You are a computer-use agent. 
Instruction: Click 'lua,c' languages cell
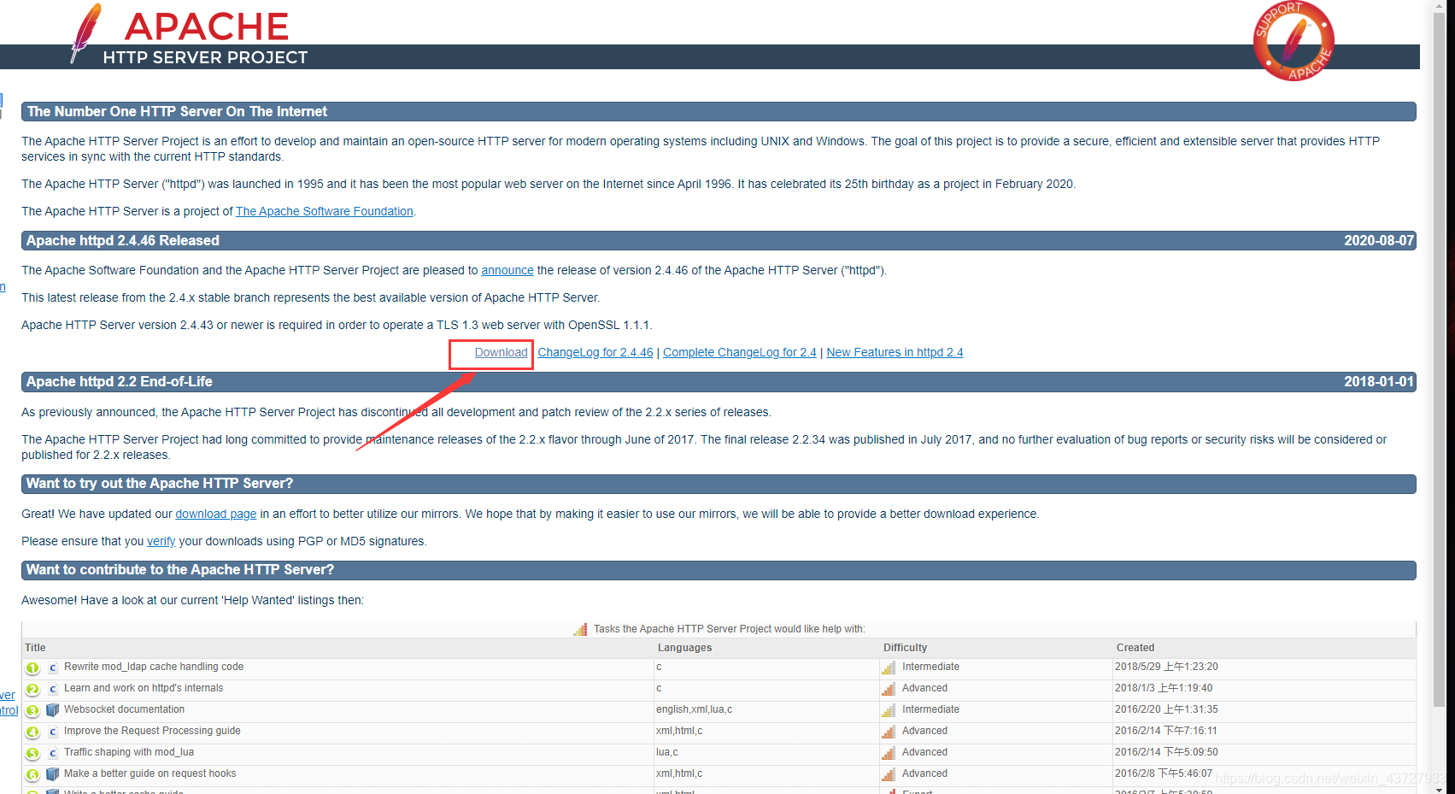pos(667,752)
